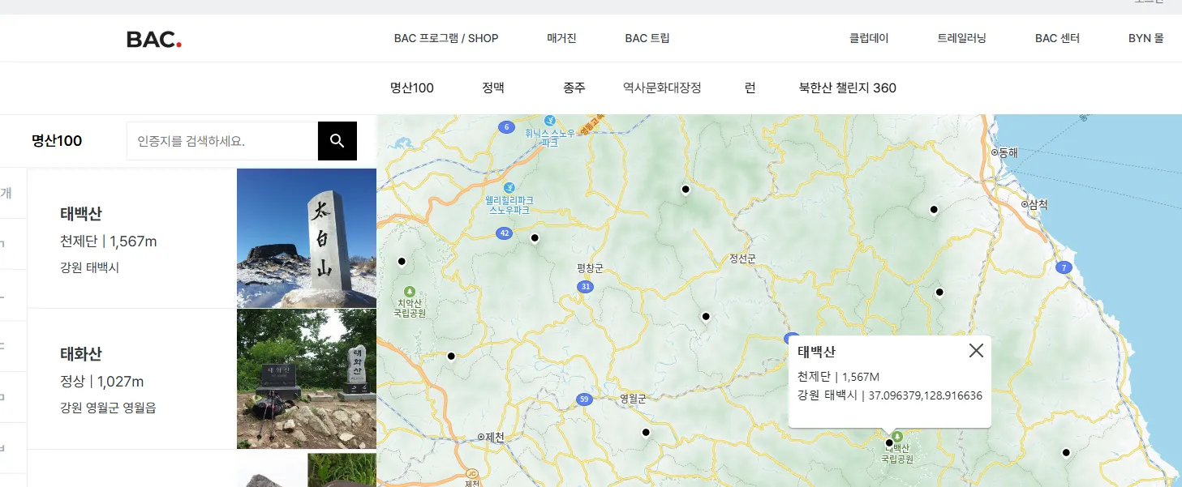Click the route 7 highway shield
The image size is (1182, 487).
tap(1064, 267)
